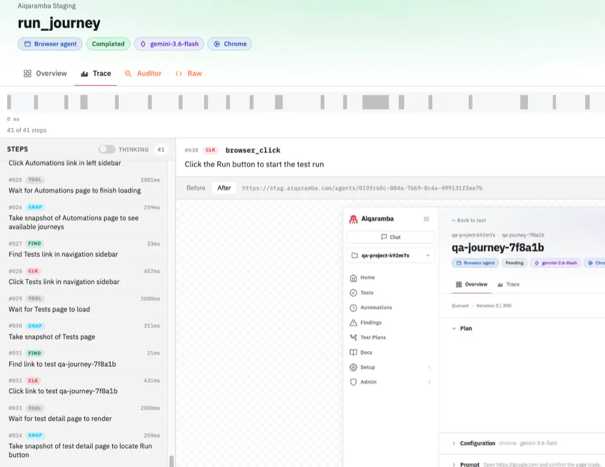Click the inner Trace tab of qa-journey-7f8a1b

point(508,284)
